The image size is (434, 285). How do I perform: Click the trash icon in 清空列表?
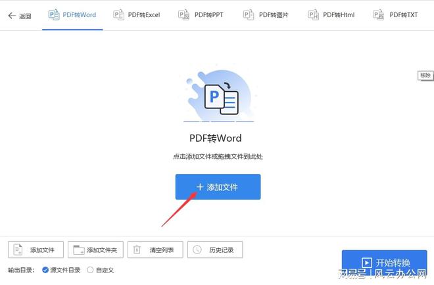tap(137, 250)
